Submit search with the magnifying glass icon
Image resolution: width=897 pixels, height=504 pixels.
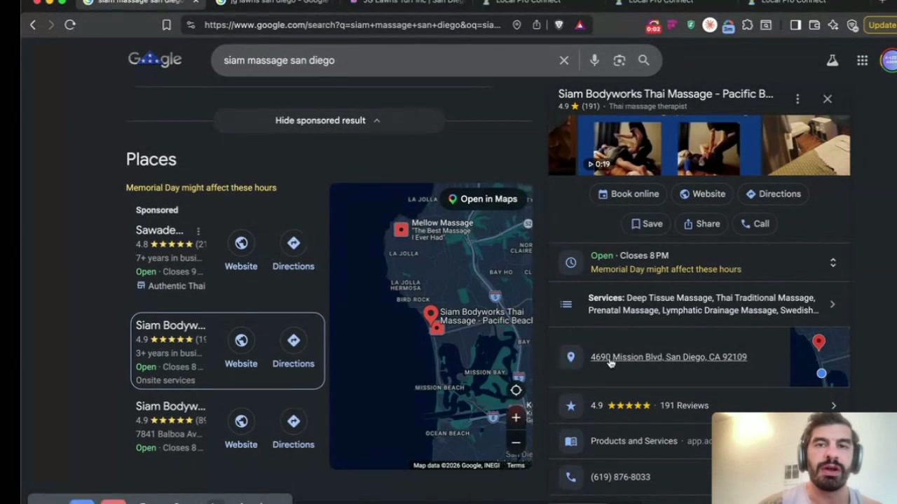coord(643,60)
